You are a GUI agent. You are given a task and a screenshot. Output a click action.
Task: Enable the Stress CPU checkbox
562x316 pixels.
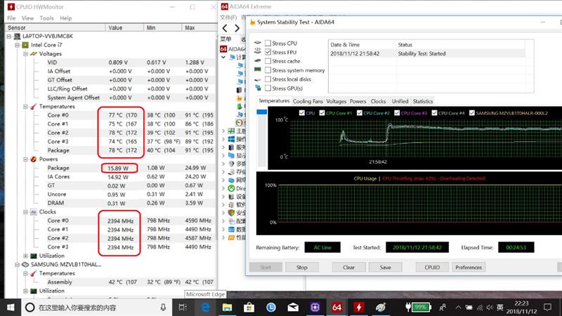268,43
